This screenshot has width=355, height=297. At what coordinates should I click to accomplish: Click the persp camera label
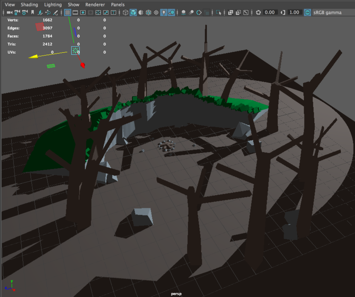point(176,294)
